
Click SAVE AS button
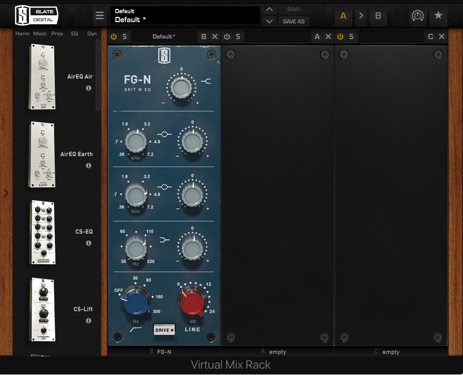pos(294,21)
